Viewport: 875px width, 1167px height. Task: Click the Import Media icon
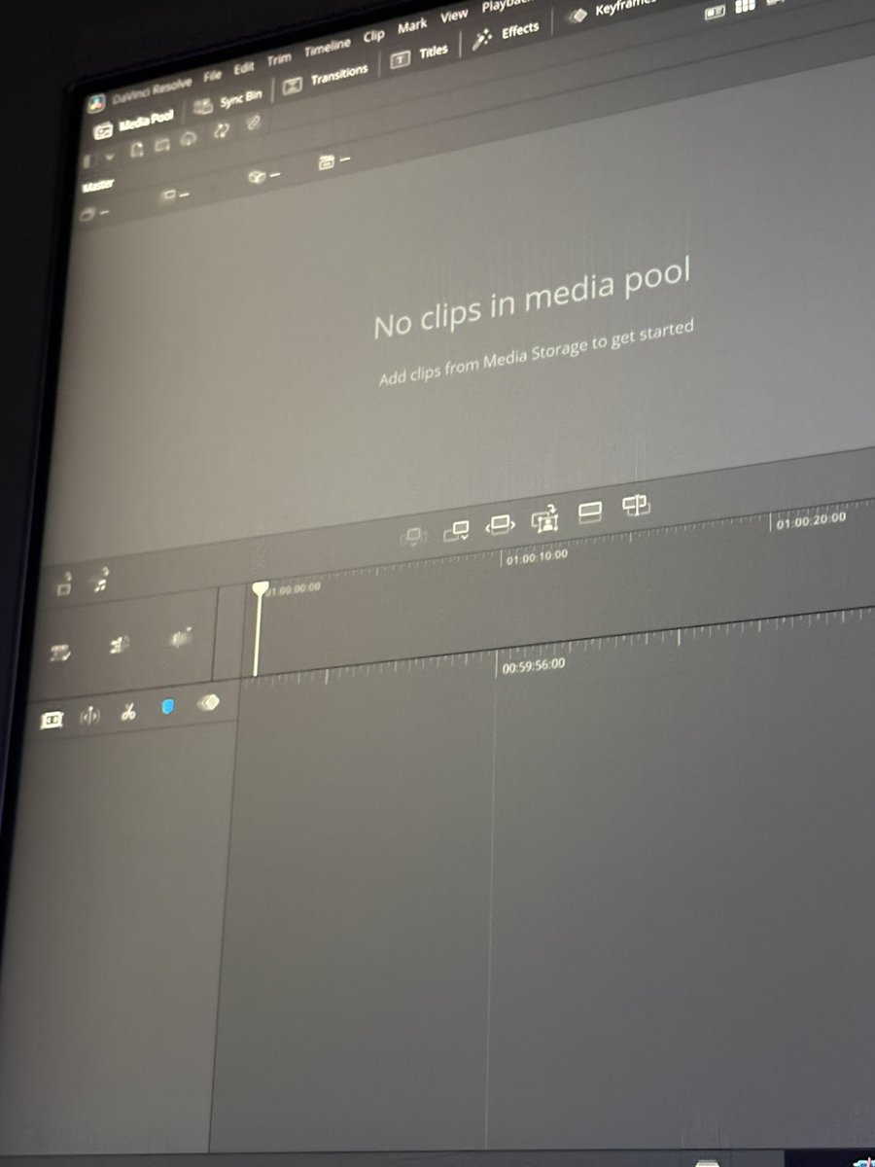[x=136, y=149]
